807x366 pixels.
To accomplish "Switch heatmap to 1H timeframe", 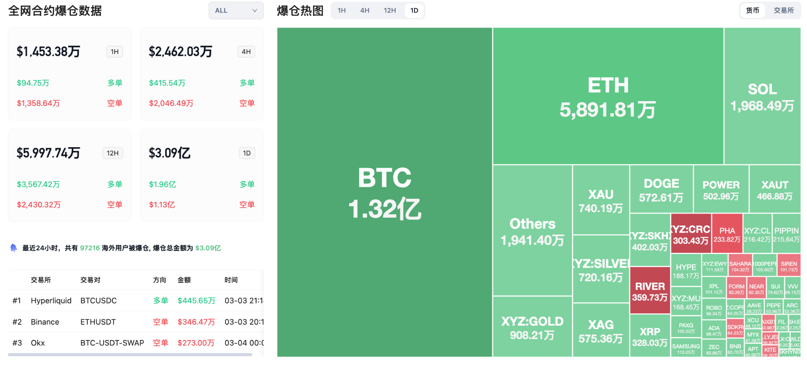I will [x=342, y=11].
